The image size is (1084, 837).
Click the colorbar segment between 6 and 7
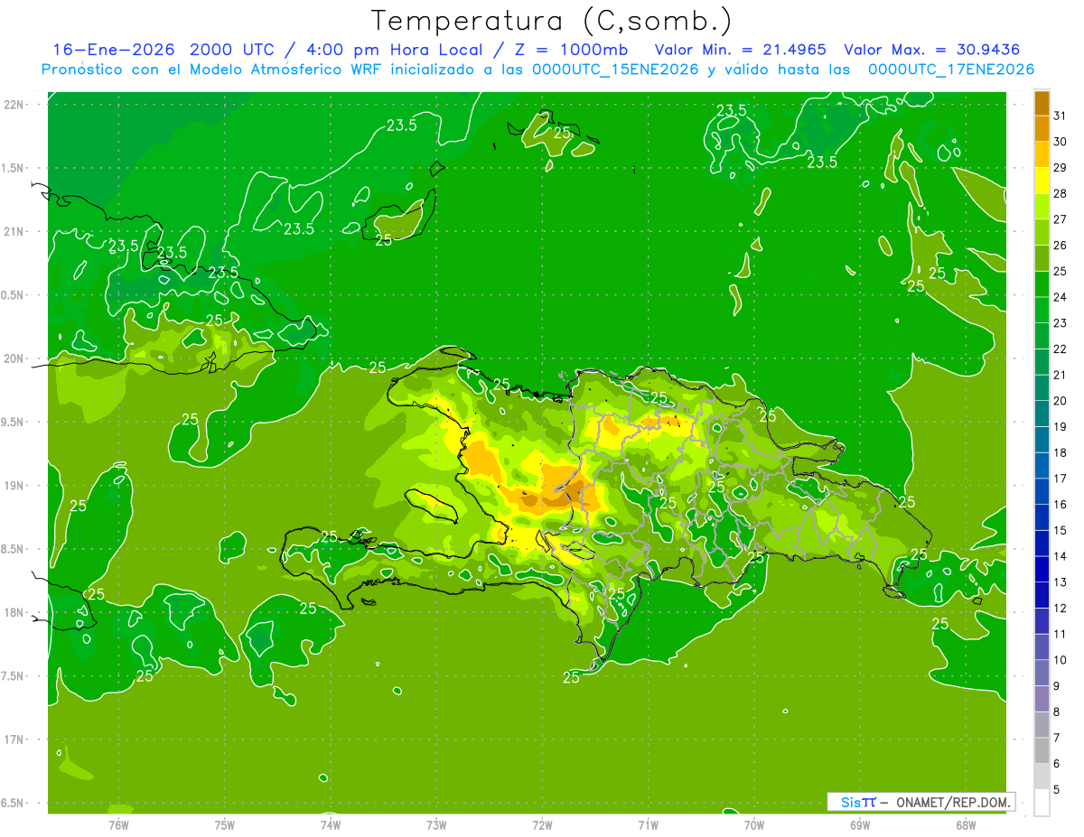coord(1042,750)
